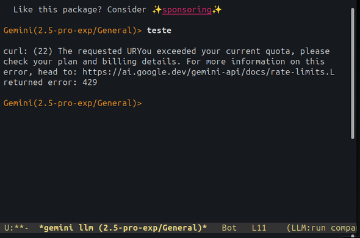Click the sparkle emoji before sponsoring
Screen dimensions: 360x238
157,10
